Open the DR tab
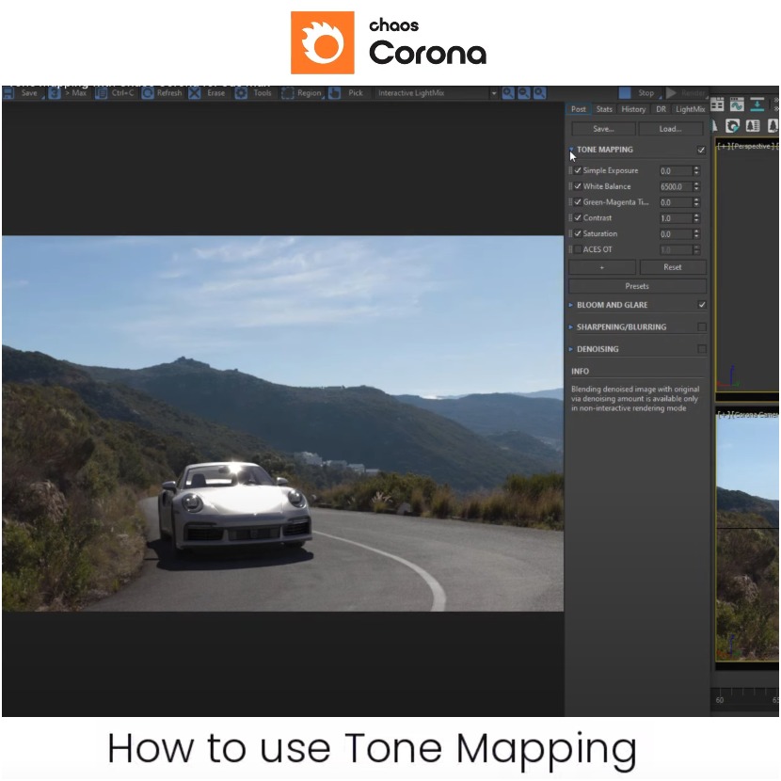Screen dimensions: 781x781 point(661,109)
